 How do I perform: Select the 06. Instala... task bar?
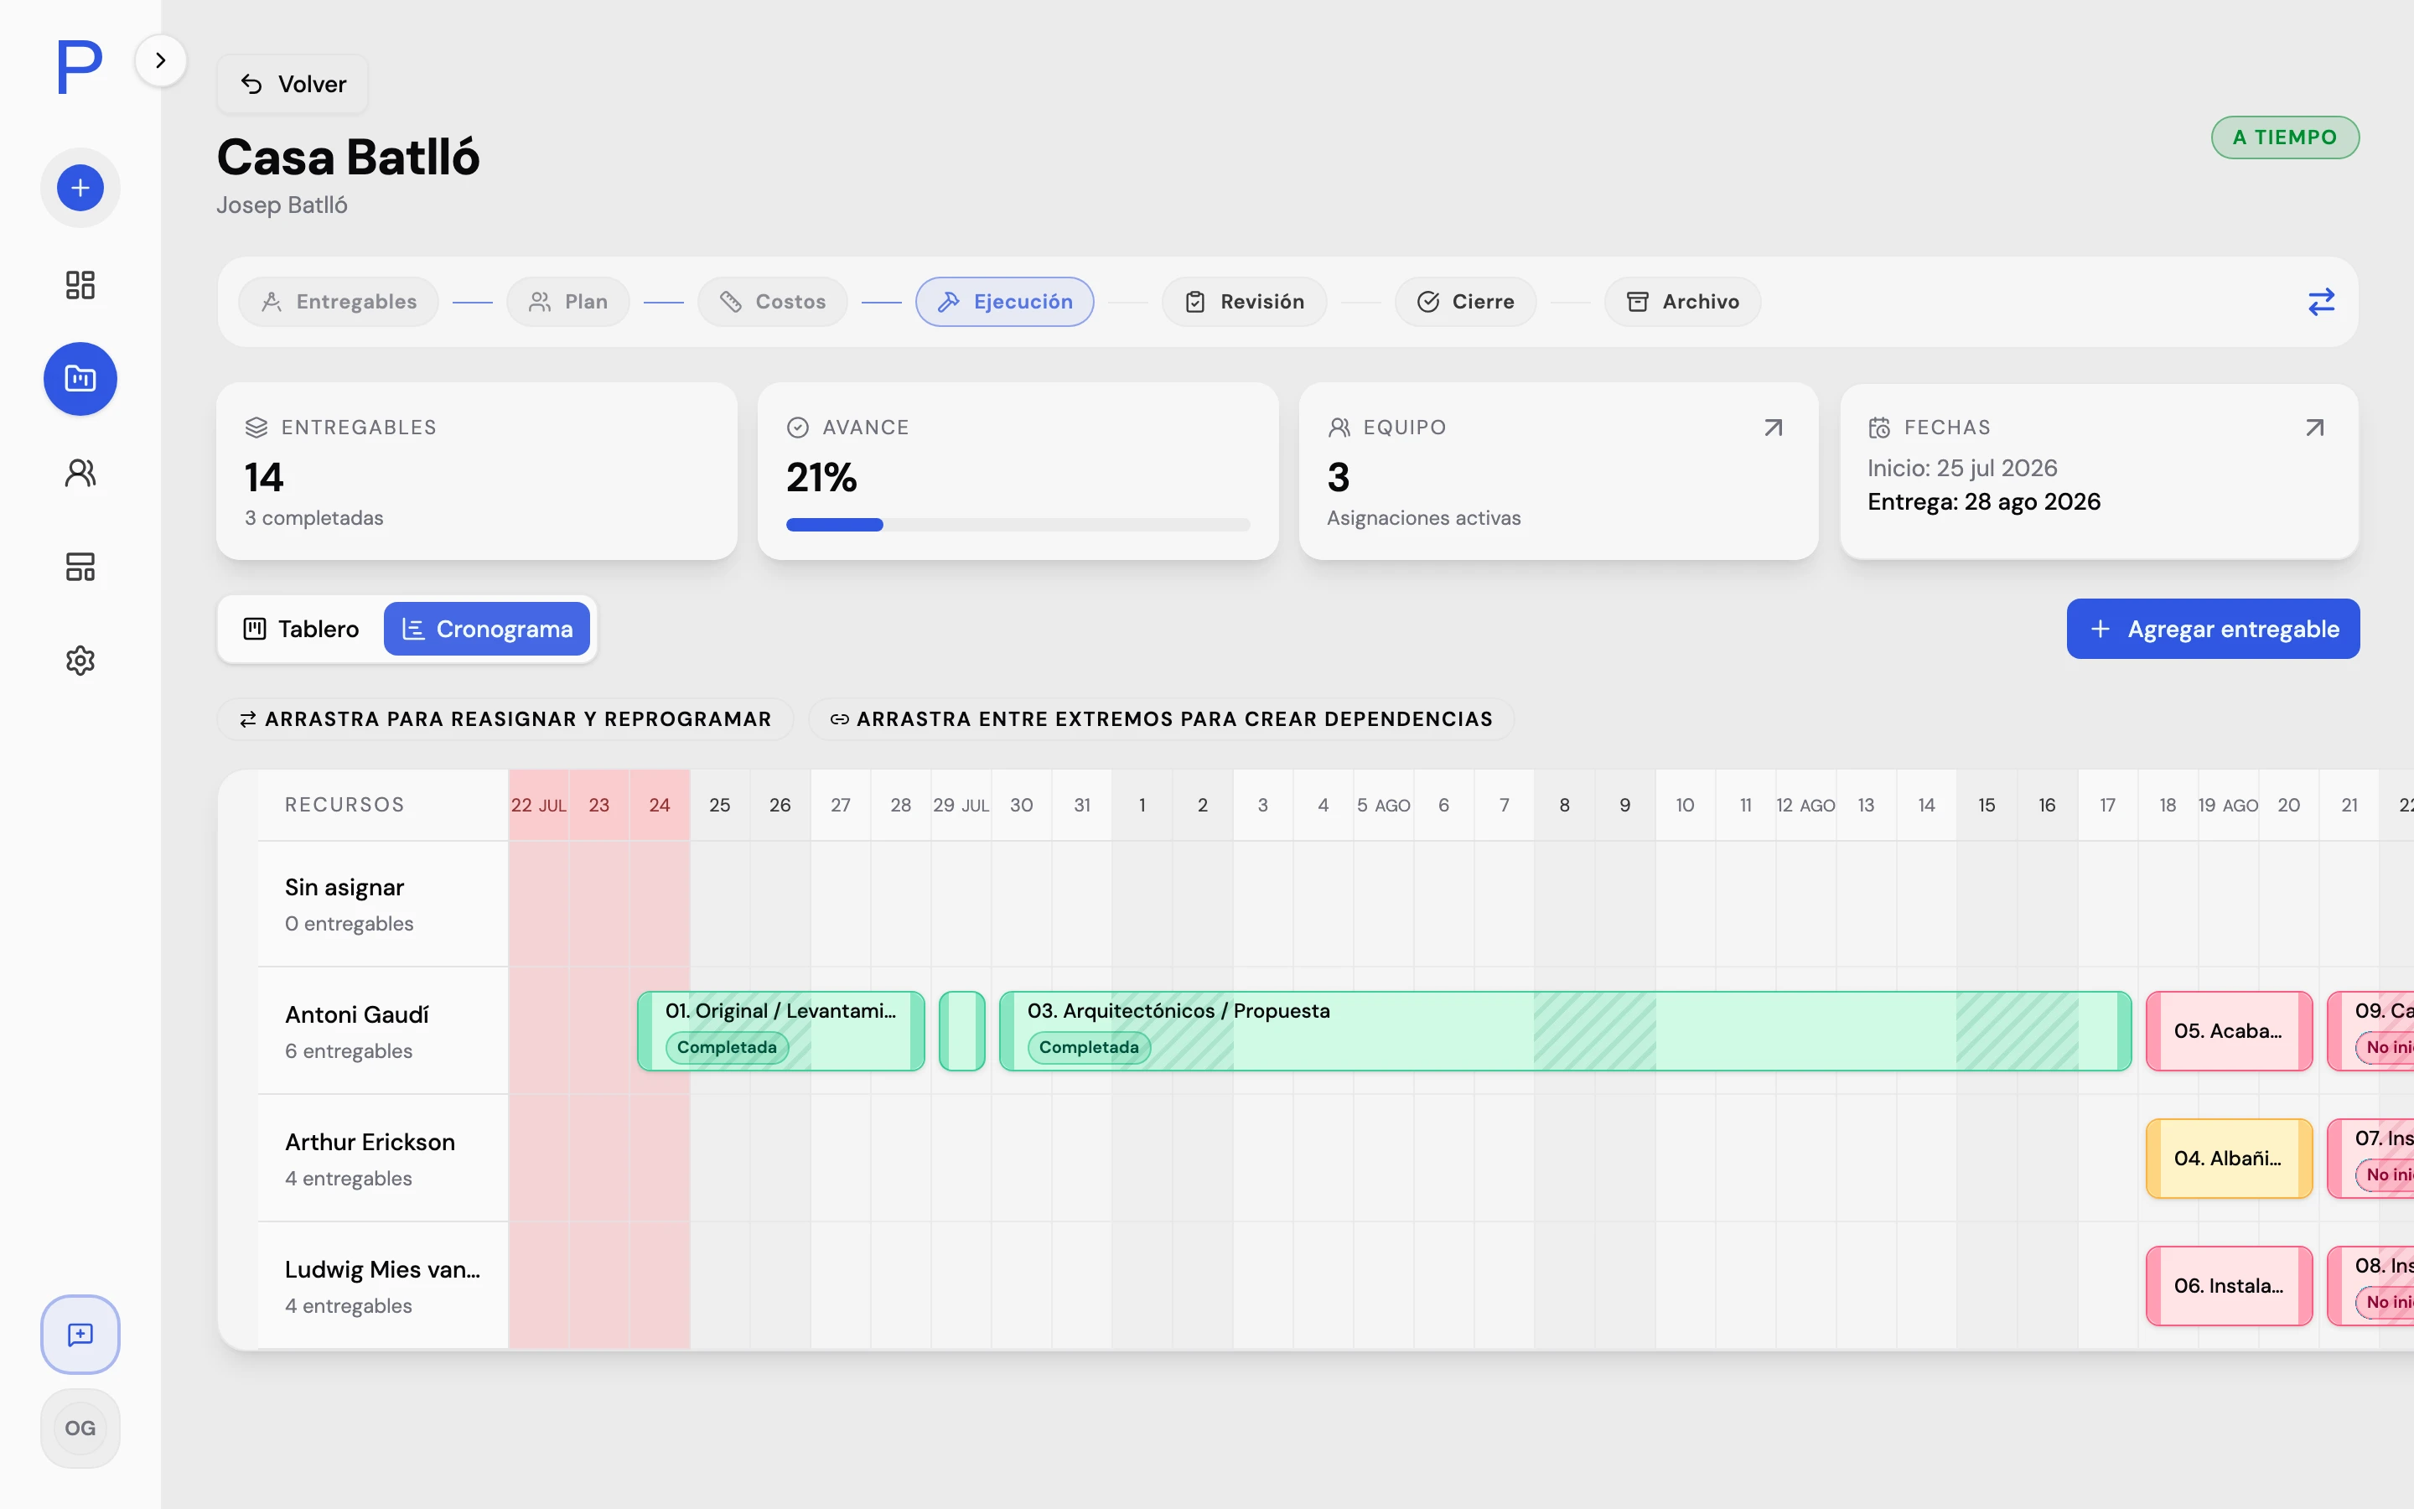click(2229, 1287)
